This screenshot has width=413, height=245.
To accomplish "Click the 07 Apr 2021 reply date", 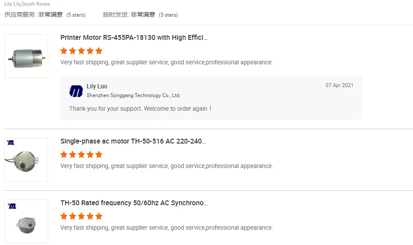I will (x=339, y=85).
